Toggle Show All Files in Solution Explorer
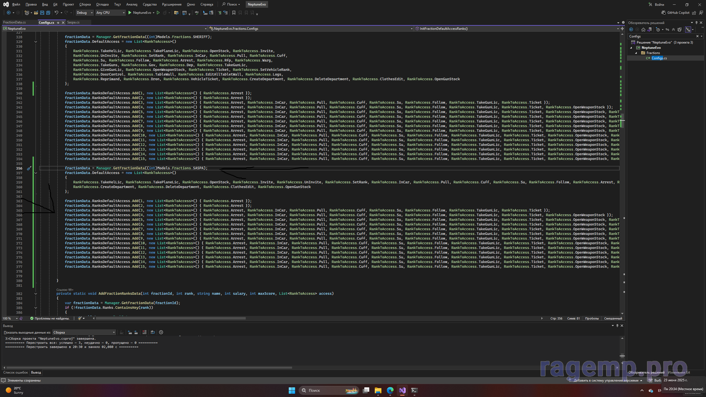The width and height of the screenshot is (706, 397). point(680,29)
